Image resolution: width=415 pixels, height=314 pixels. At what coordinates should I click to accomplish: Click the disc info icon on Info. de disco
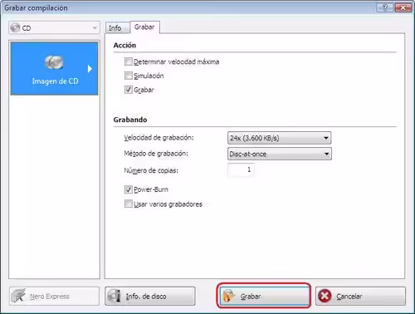click(x=114, y=296)
